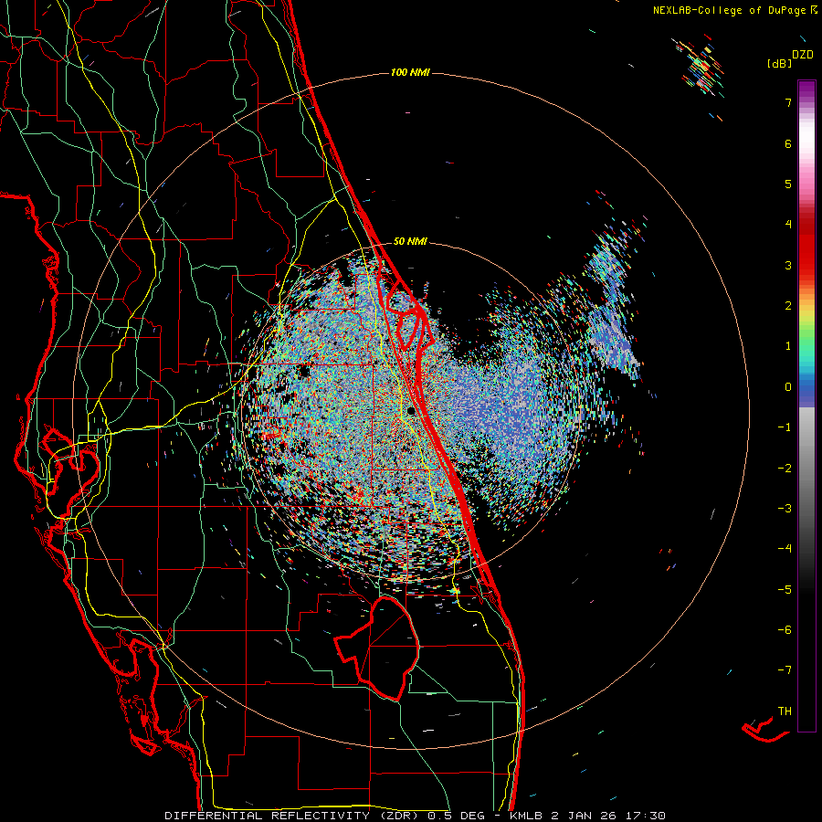Click the 100 NMI range ring label
The image size is (822, 822).
point(410,72)
